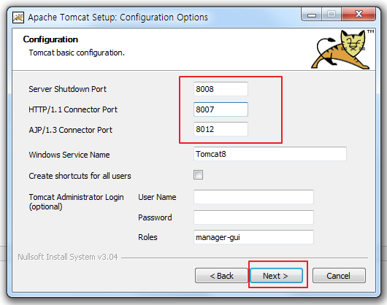Image resolution: width=387 pixels, height=305 pixels.
Task: Click the disabled maximize button
Action: click(332, 15)
